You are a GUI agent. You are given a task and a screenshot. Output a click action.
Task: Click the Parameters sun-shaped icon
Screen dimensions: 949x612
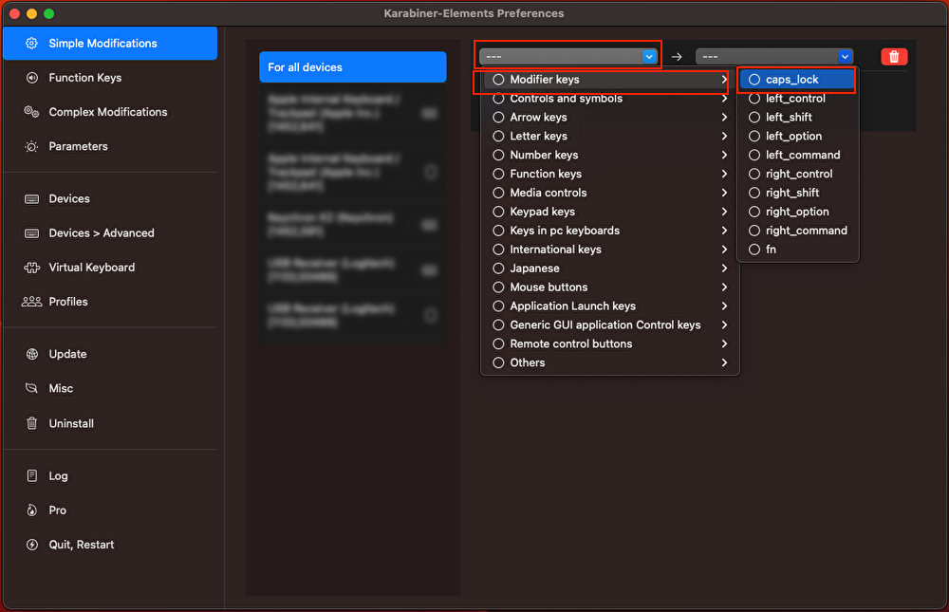pyautogui.click(x=31, y=146)
